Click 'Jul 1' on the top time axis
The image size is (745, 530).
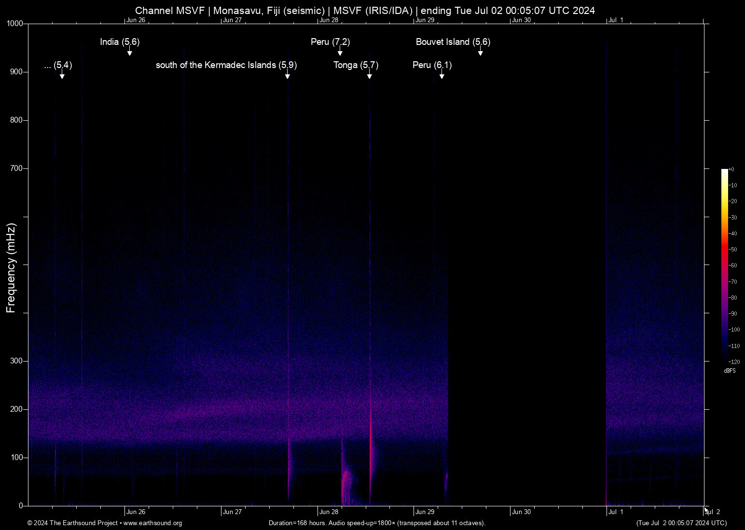tap(616, 20)
